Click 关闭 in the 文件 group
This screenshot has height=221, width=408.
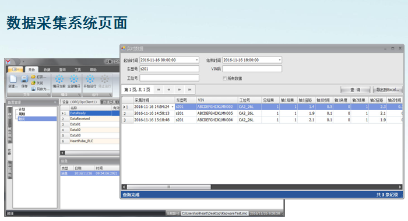[37, 83]
